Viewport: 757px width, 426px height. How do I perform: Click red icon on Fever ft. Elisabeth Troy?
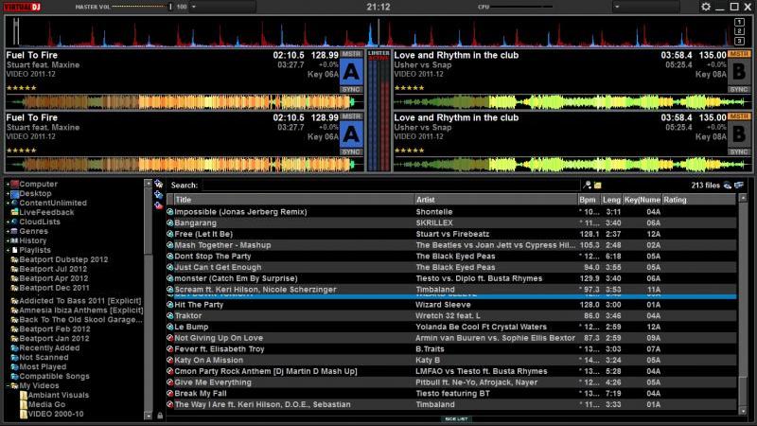point(170,349)
